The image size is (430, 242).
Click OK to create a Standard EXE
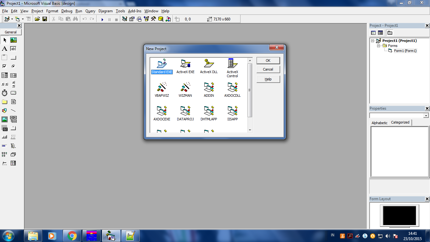268,60
